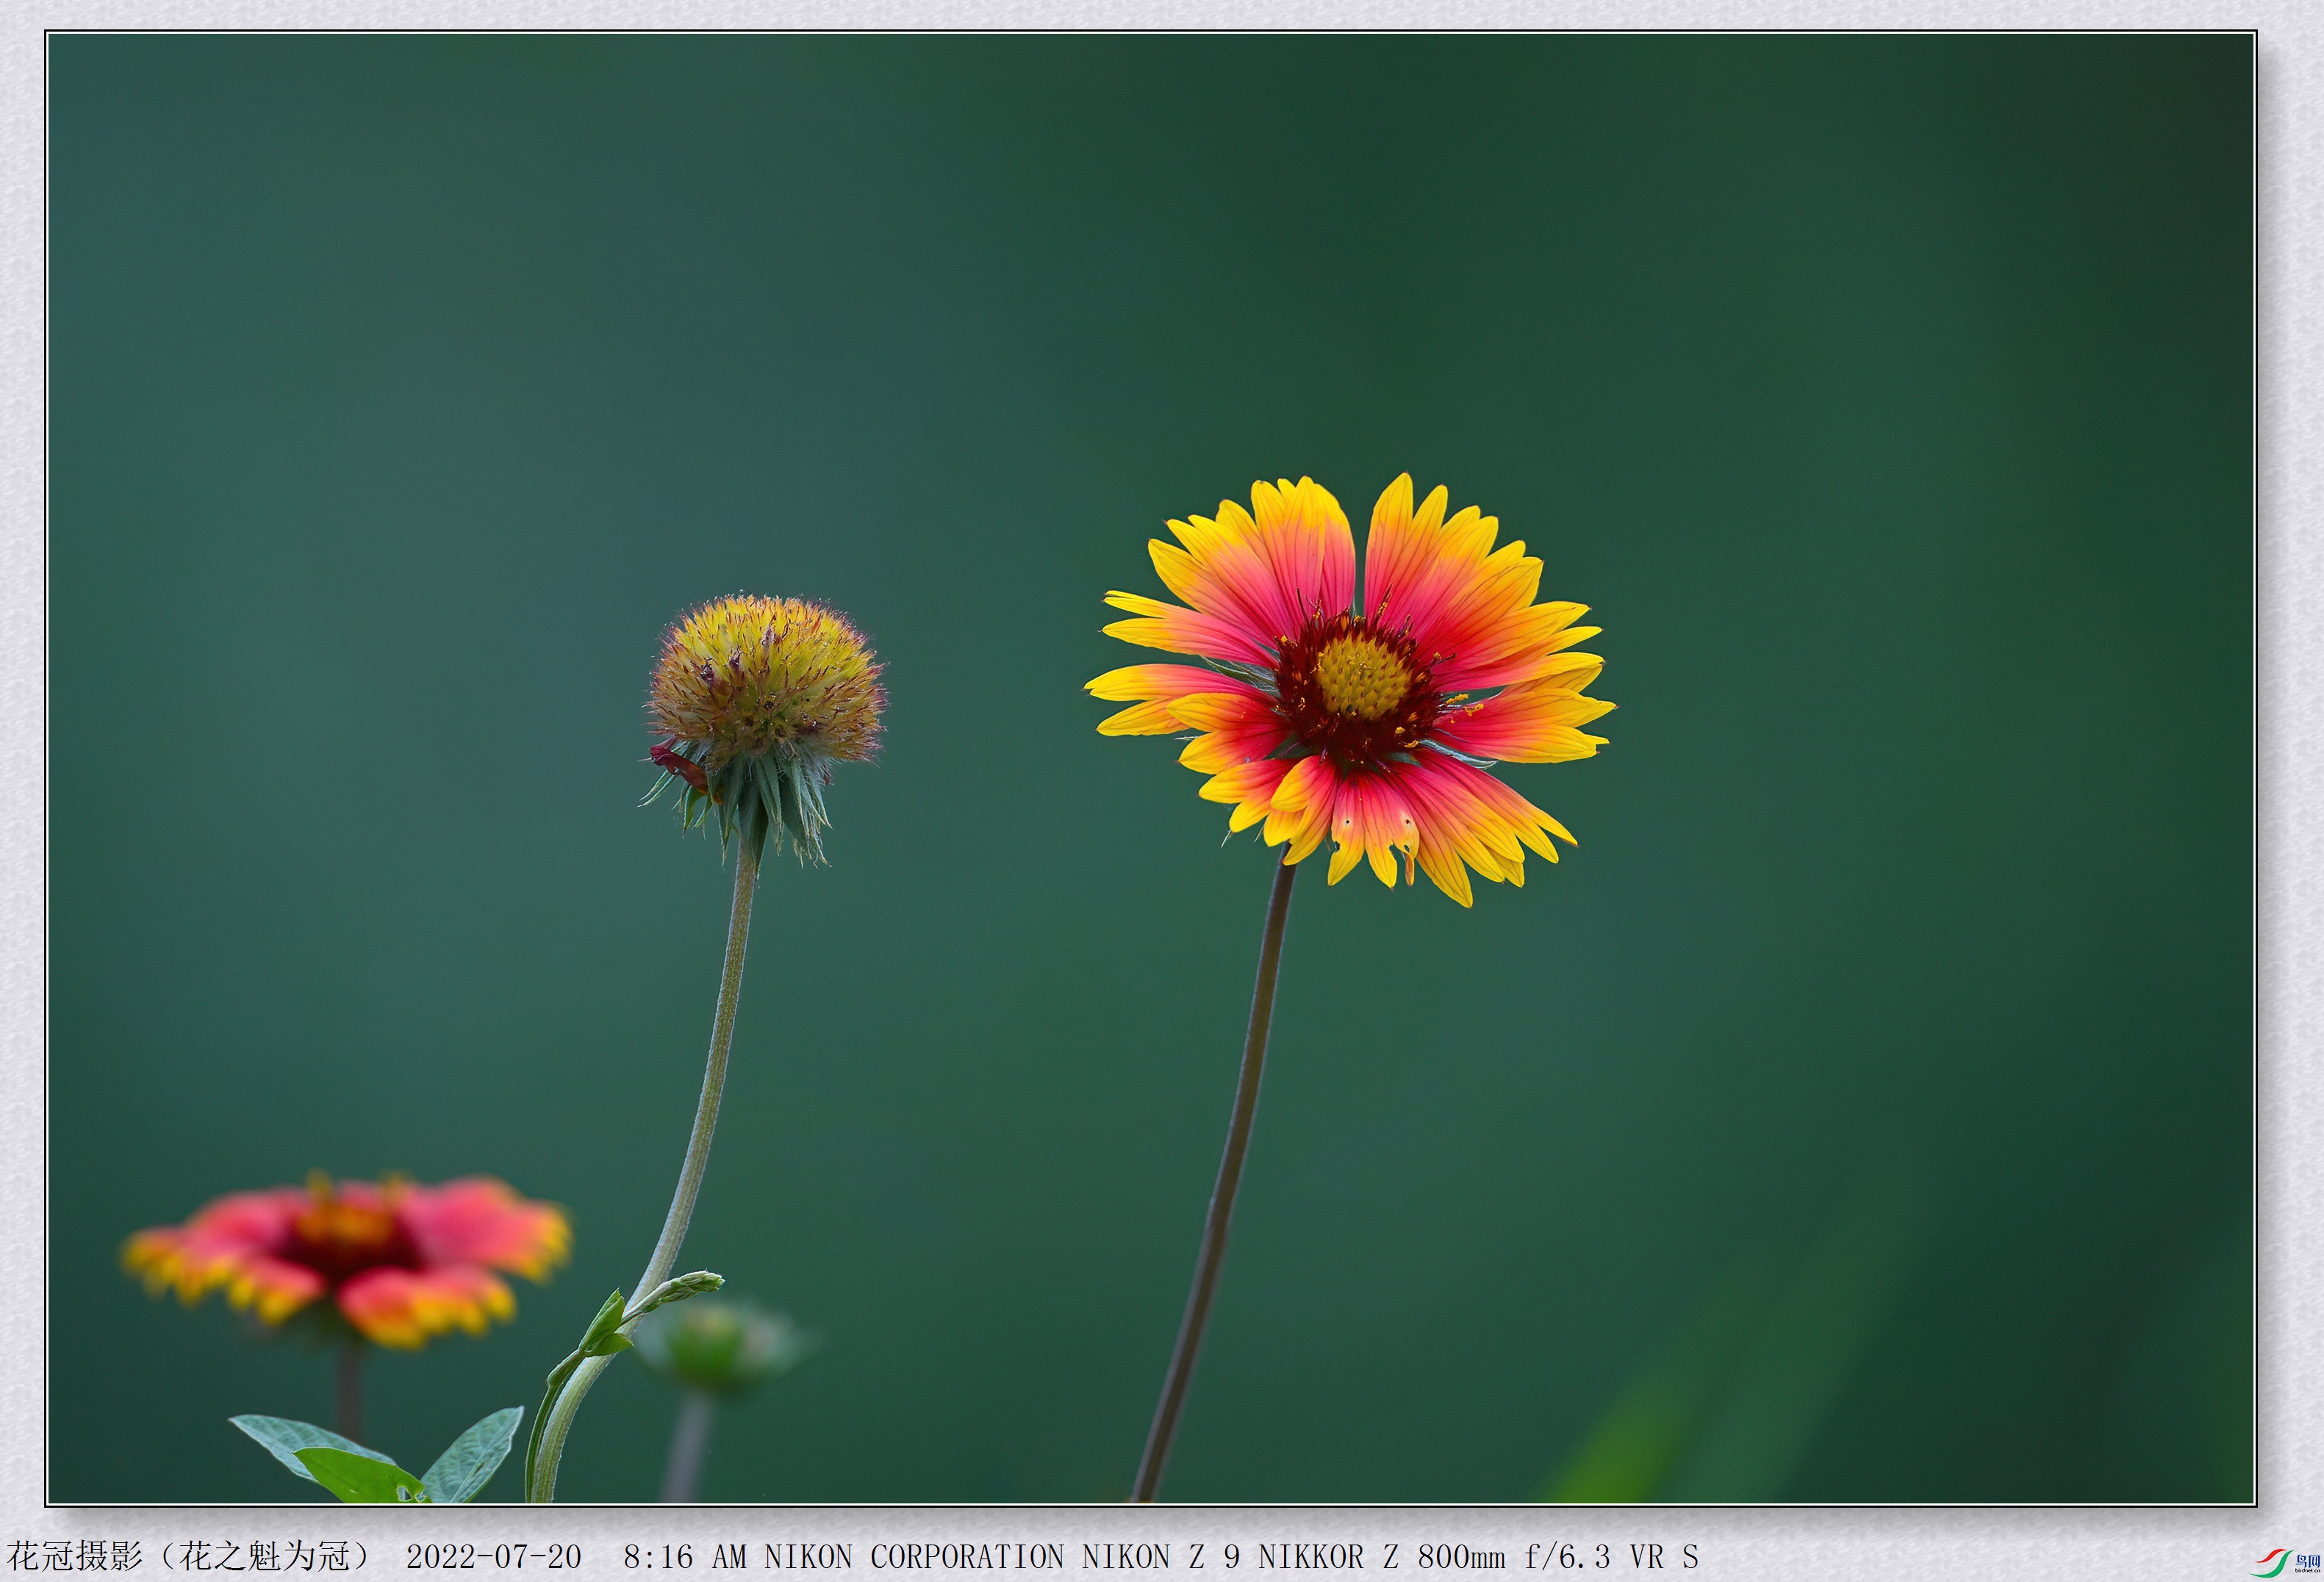Click the f/6.3 VR S caption text

pyautogui.click(x=1612, y=1557)
